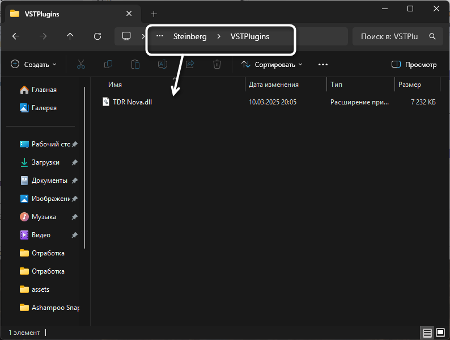Open Steinberg folder from breadcrumb
This screenshot has width=450, height=340.
[190, 36]
